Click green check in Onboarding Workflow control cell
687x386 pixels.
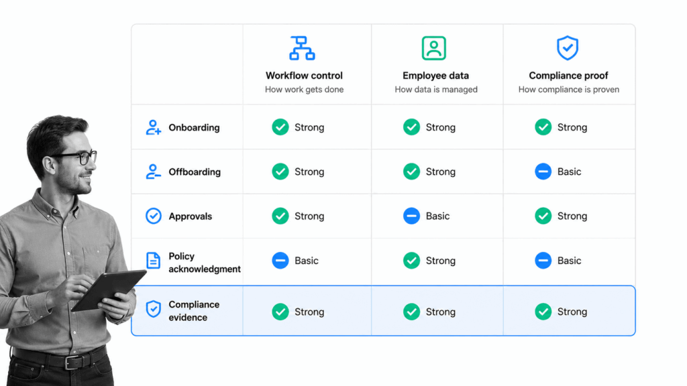point(280,127)
